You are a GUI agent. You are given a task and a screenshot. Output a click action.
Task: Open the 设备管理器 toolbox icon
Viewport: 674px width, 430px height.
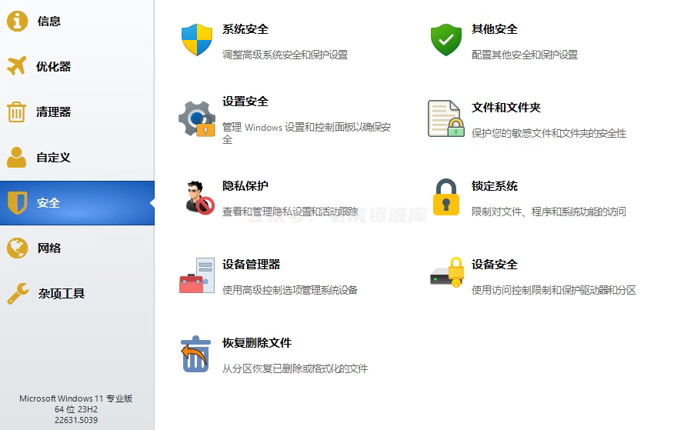pos(196,275)
